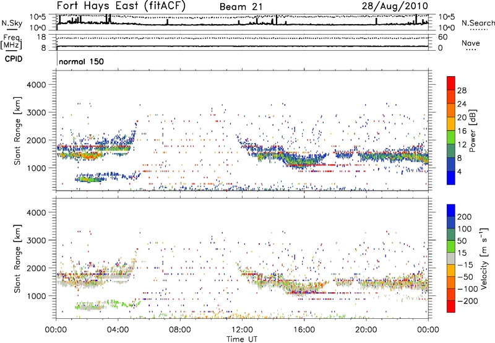Click the "12" label on Power colorbar

click(462, 145)
